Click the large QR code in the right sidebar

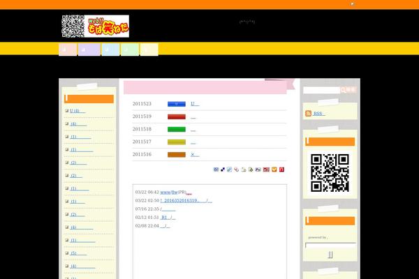coord(330,173)
